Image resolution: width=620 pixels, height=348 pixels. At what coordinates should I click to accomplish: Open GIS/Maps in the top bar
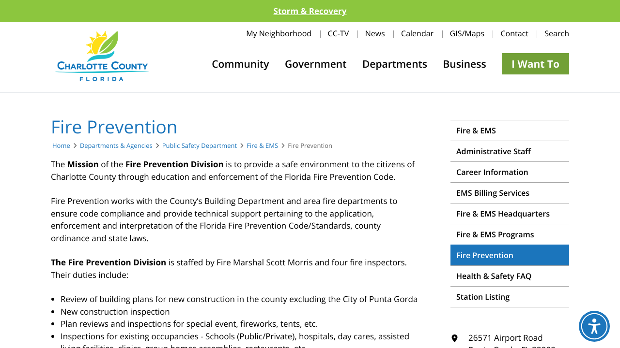(x=467, y=33)
